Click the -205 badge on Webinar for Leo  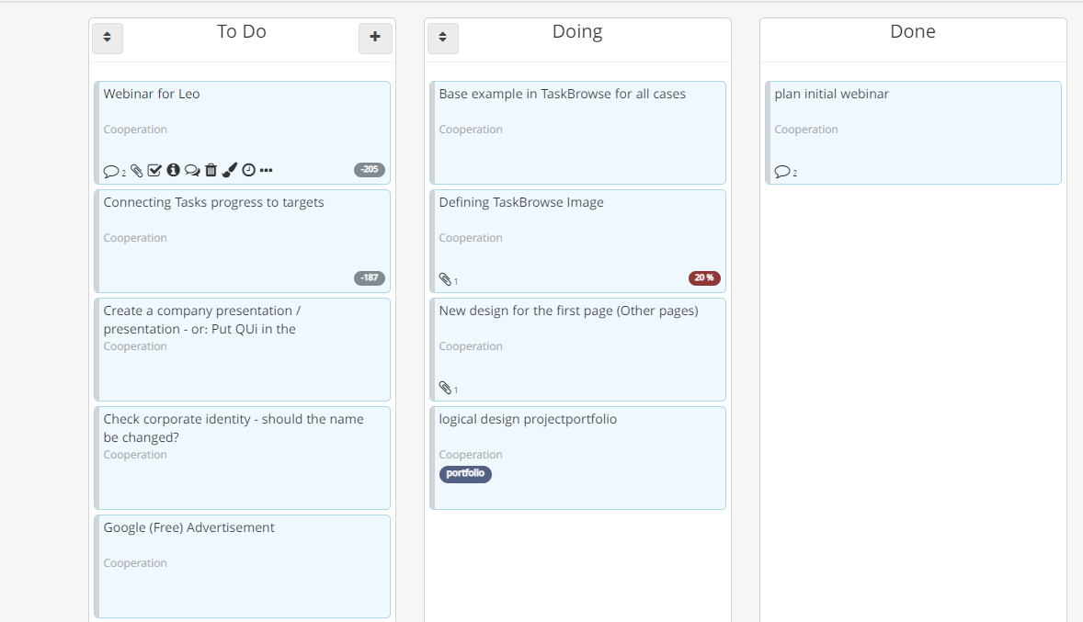[369, 169]
